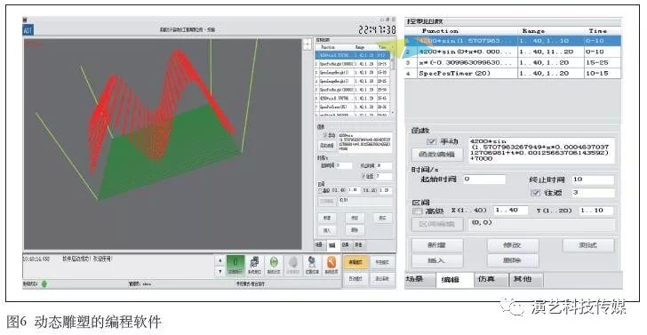Screen dimensions: 647x335
Task: Click the 新增 (add) button
Action: (437, 245)
